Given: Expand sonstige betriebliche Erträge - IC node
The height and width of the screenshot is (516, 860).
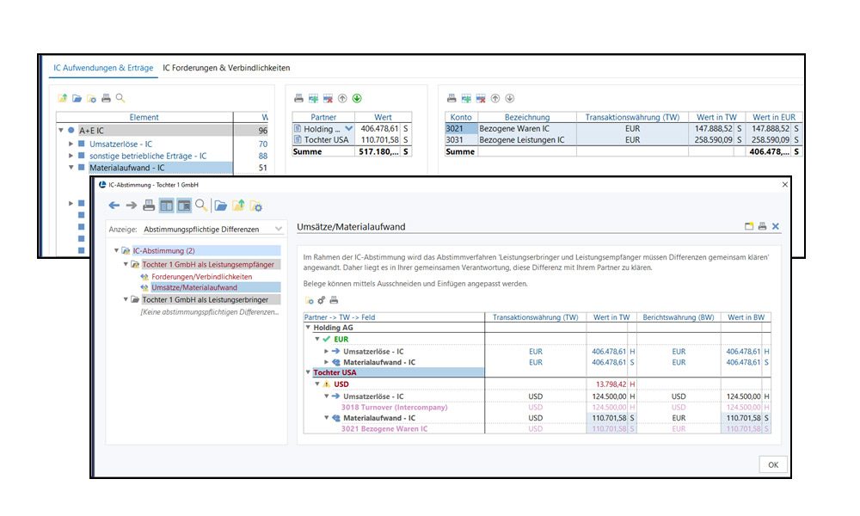Looking at the screenshot, I should click(71, 156).
